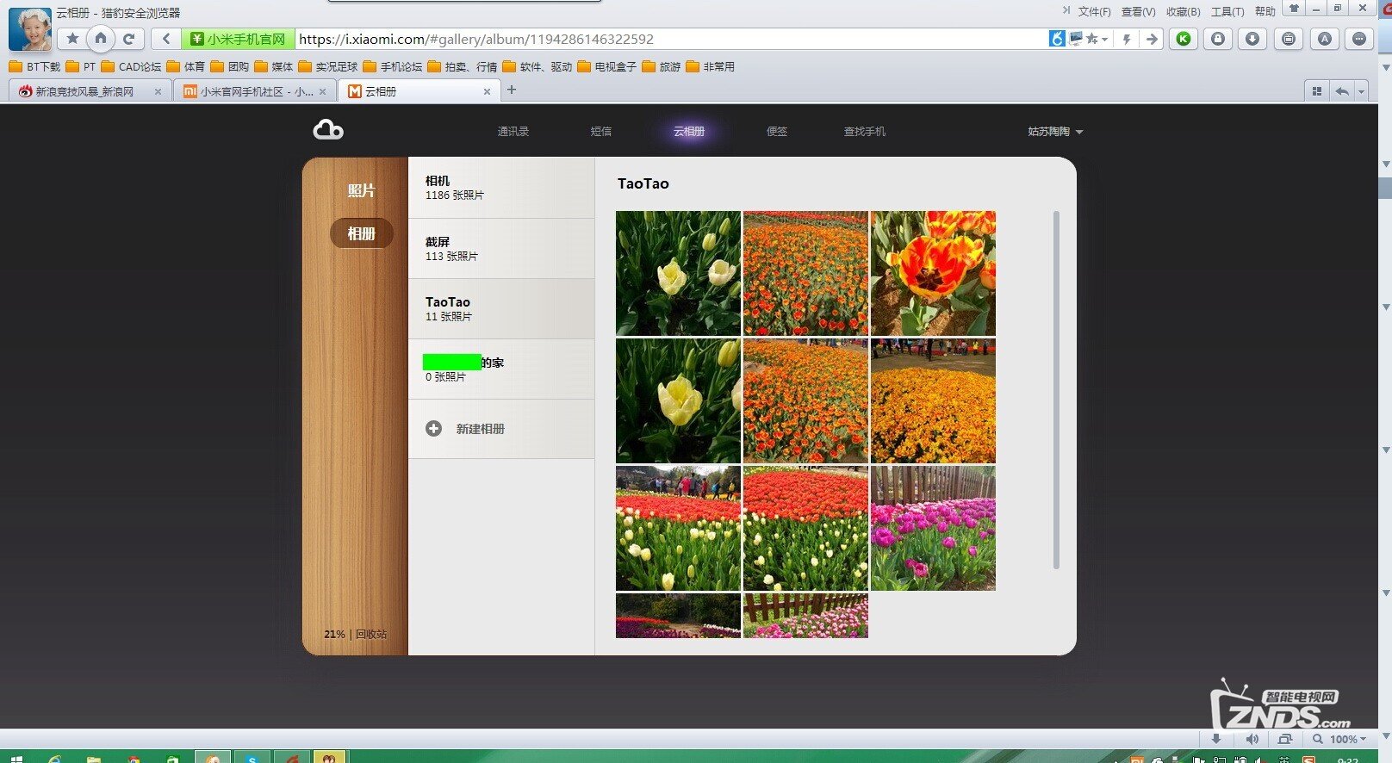
Task: Click the tab grid view icon
Action: [x=1316, y=90]
